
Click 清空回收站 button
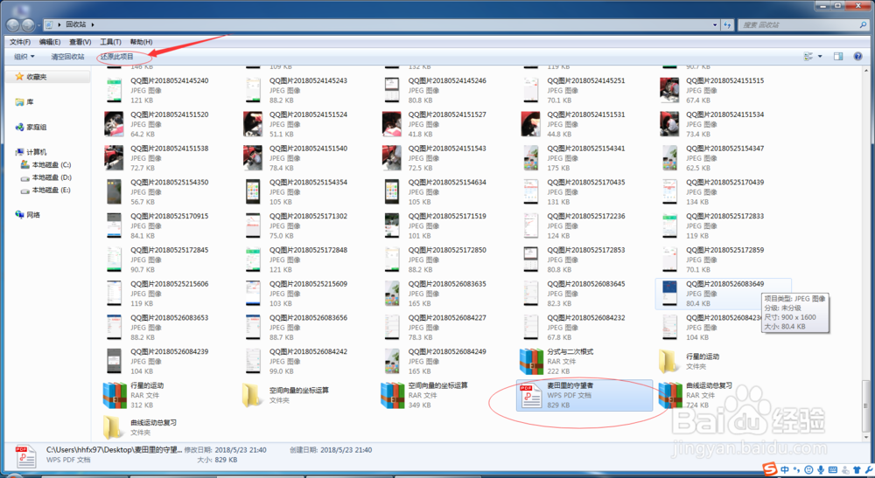[67, 56]
